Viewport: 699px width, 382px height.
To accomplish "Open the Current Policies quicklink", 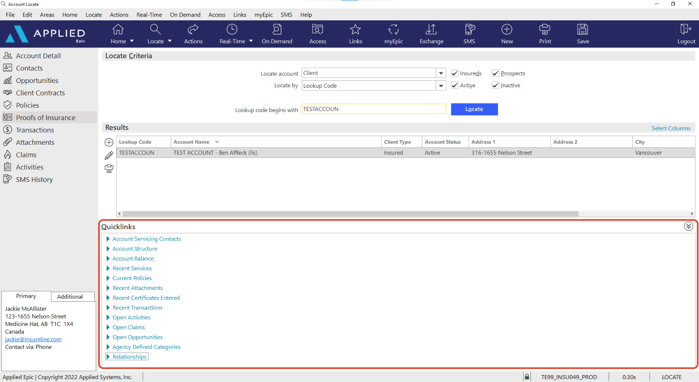I will 132,278.
